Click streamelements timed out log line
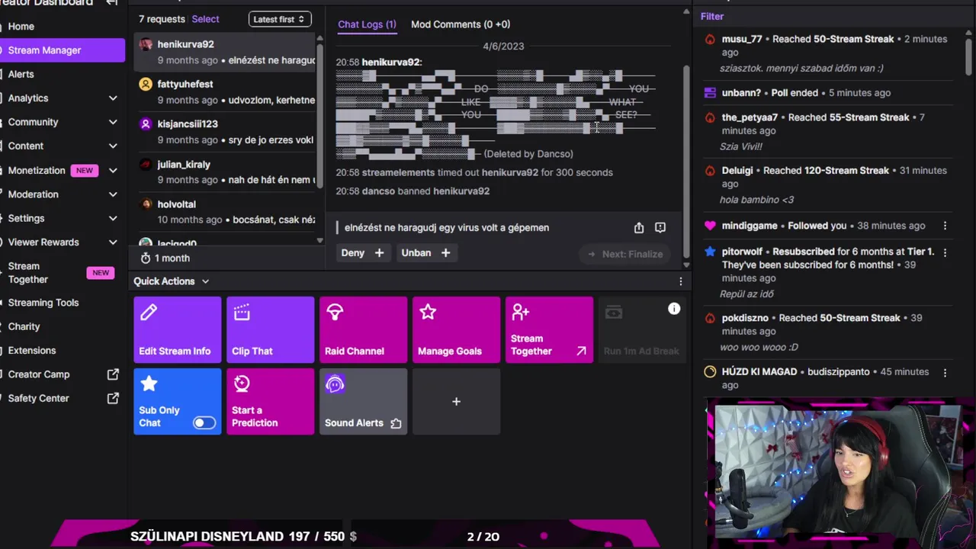 [474, 172]
